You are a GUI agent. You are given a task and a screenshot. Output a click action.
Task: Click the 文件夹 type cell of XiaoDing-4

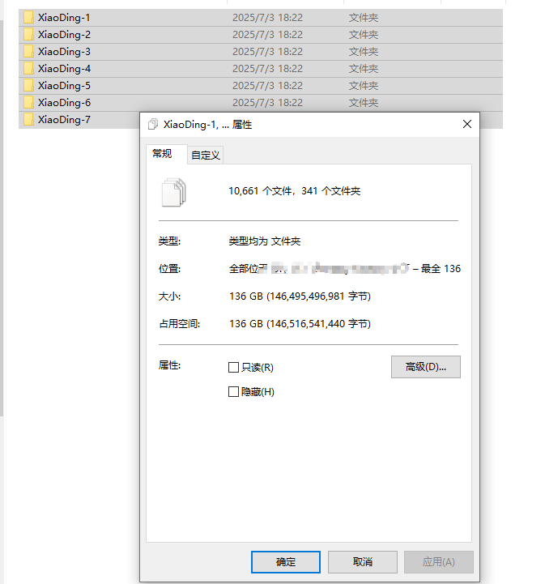364,69
